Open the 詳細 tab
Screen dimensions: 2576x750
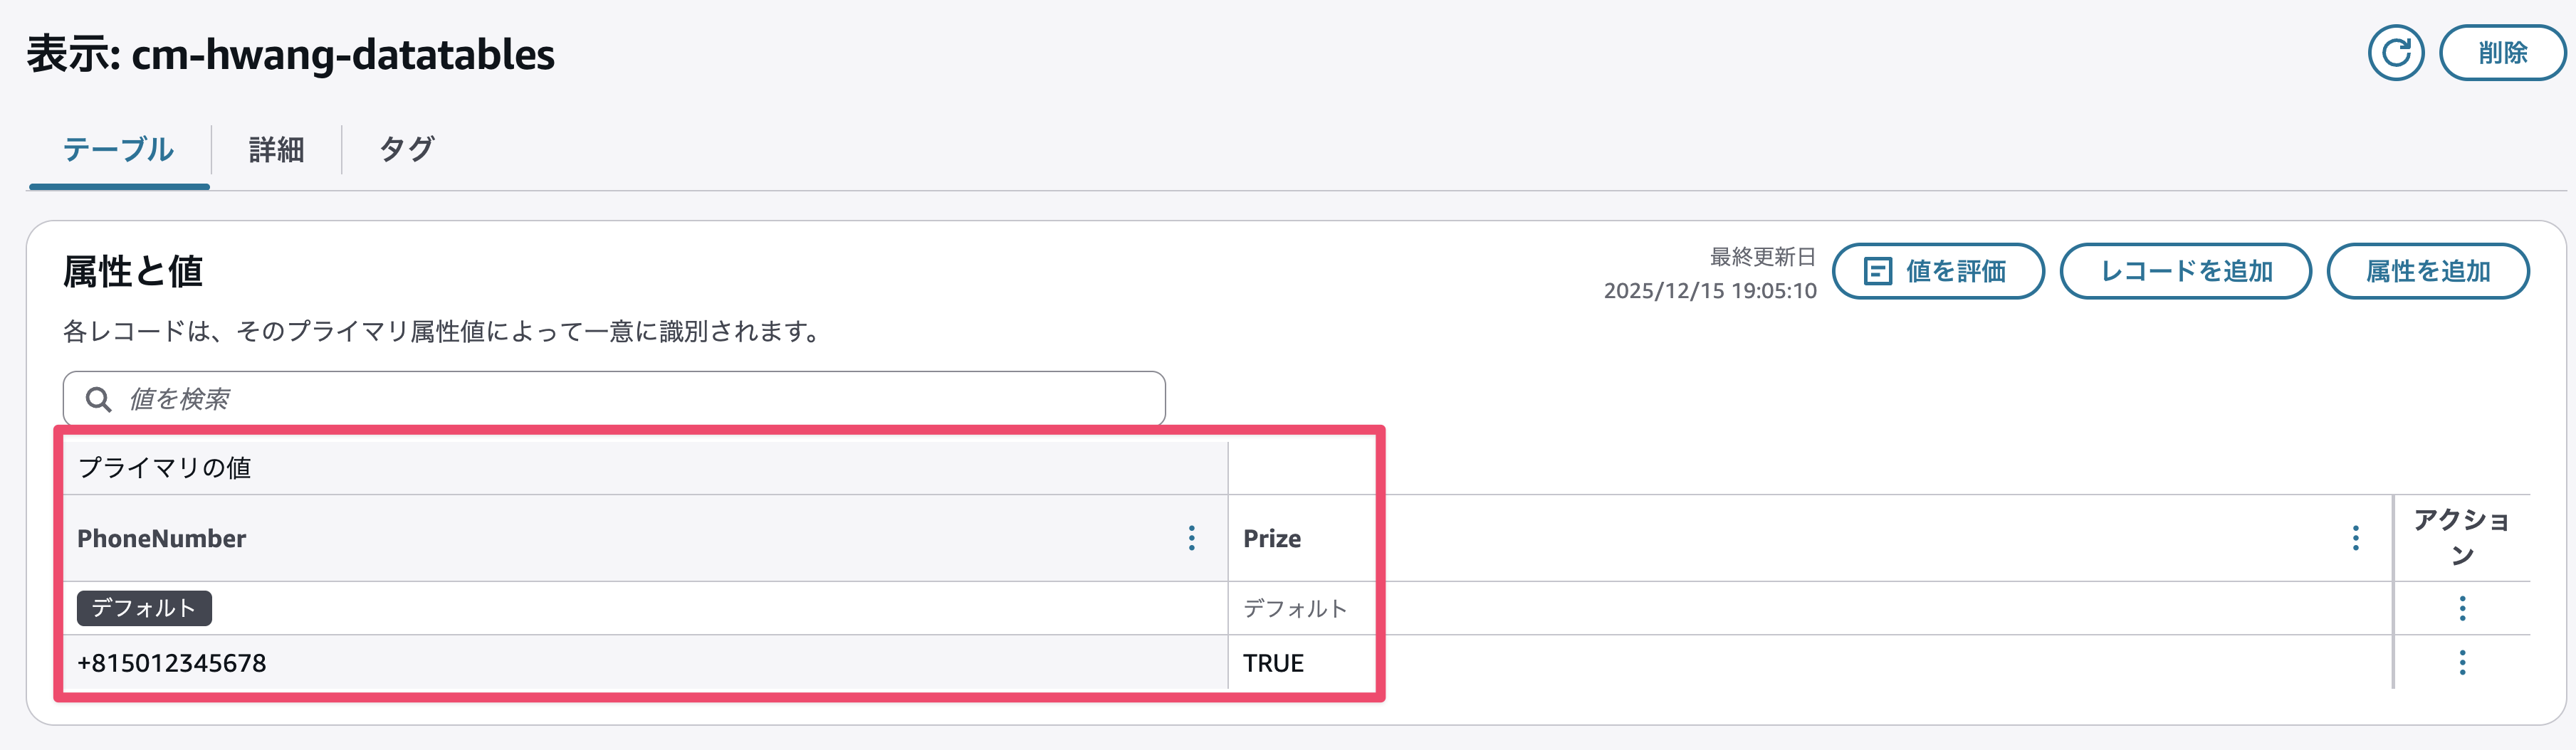tap(276, 150)
